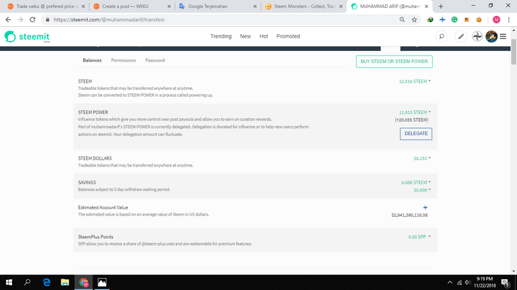This screenshot has height=290, width=517.
Task: Go back with the browser back arrow
Action: tap(8, 19)
